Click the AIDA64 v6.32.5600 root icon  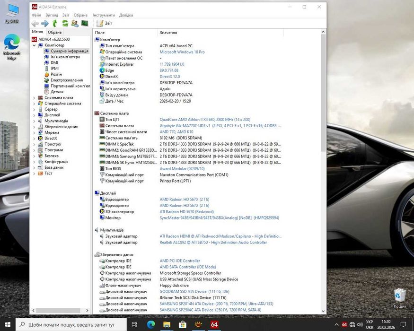coord(35,39)
